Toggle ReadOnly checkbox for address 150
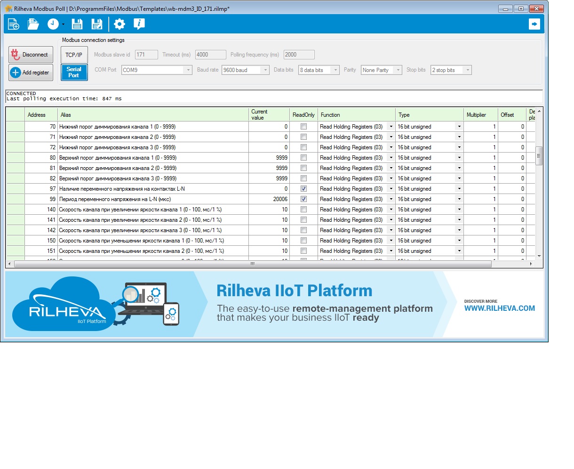 pos(303,241)
